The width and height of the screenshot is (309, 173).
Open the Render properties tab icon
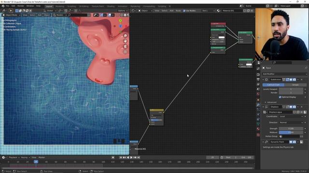click(x=258, y=74)
